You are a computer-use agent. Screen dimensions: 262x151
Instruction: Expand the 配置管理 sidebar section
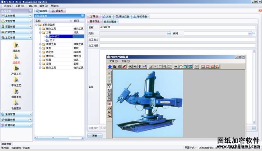click(30, 120)
